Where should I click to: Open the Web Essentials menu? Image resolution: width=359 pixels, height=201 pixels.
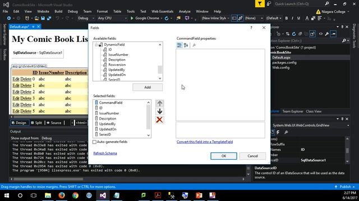pyautogui.click(x=162, y=11)
